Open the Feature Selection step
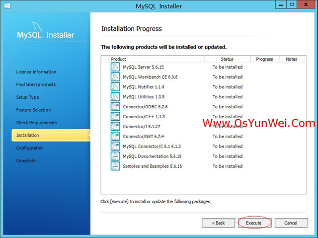Screen dimensions: 318x238 33,110
